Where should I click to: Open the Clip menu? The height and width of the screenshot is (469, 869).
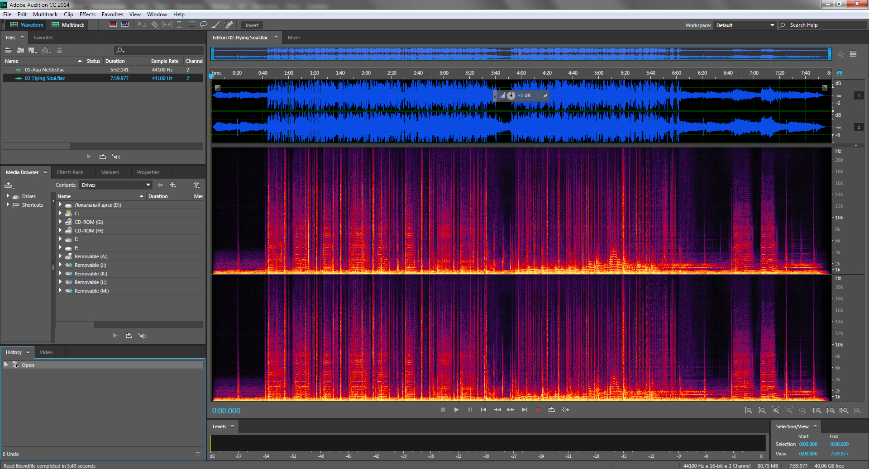[x=68, y=14]
